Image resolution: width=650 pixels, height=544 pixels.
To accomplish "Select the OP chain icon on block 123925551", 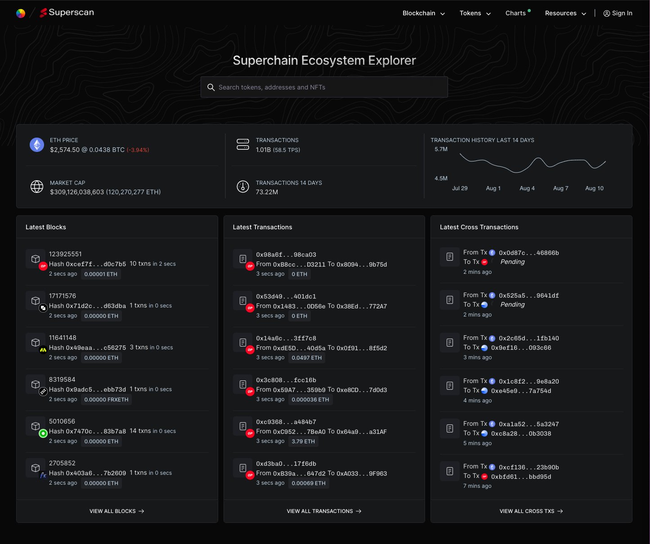I will (x=43, y=266).
